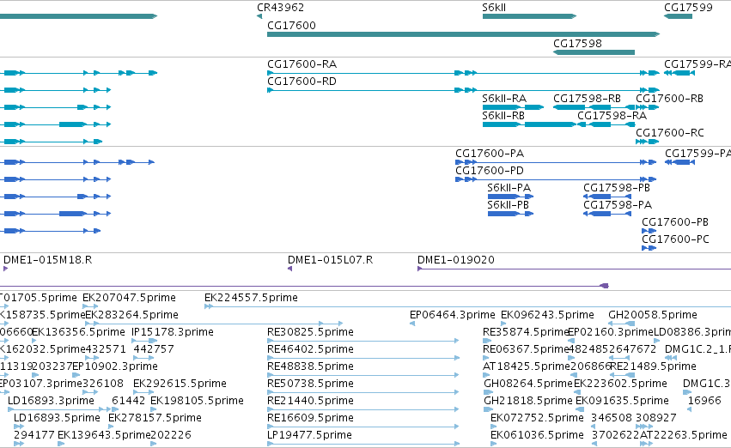
Task: Click the S6kII gene bar
Action: click(530, 16)
